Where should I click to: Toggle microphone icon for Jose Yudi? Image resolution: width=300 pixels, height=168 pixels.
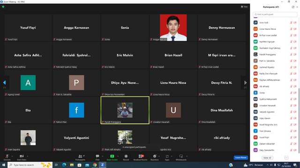(291, 23)
